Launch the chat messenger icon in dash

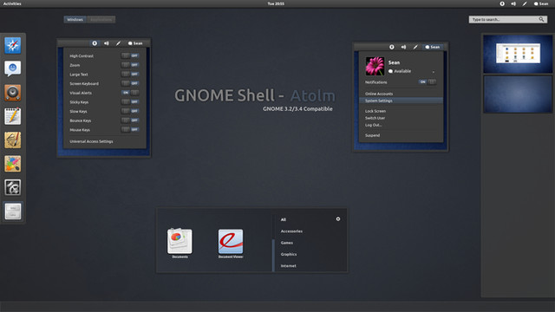click(x=13, y=68)
